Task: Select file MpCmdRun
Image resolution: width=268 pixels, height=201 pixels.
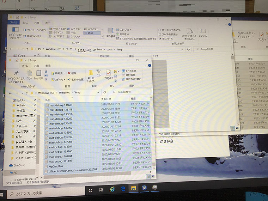Action: tap(97, 165)
